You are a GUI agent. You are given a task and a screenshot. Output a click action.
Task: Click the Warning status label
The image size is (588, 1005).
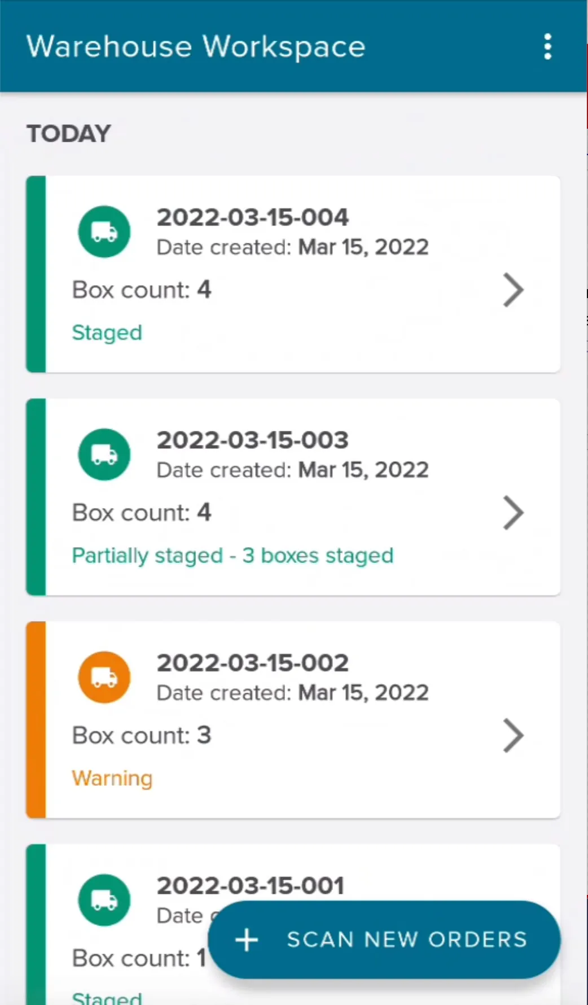tap(112, 778)
